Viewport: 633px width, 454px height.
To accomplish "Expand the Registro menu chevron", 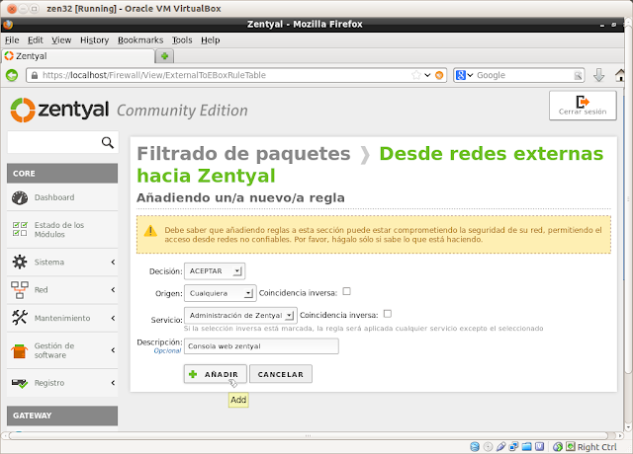I will [113, 383].
